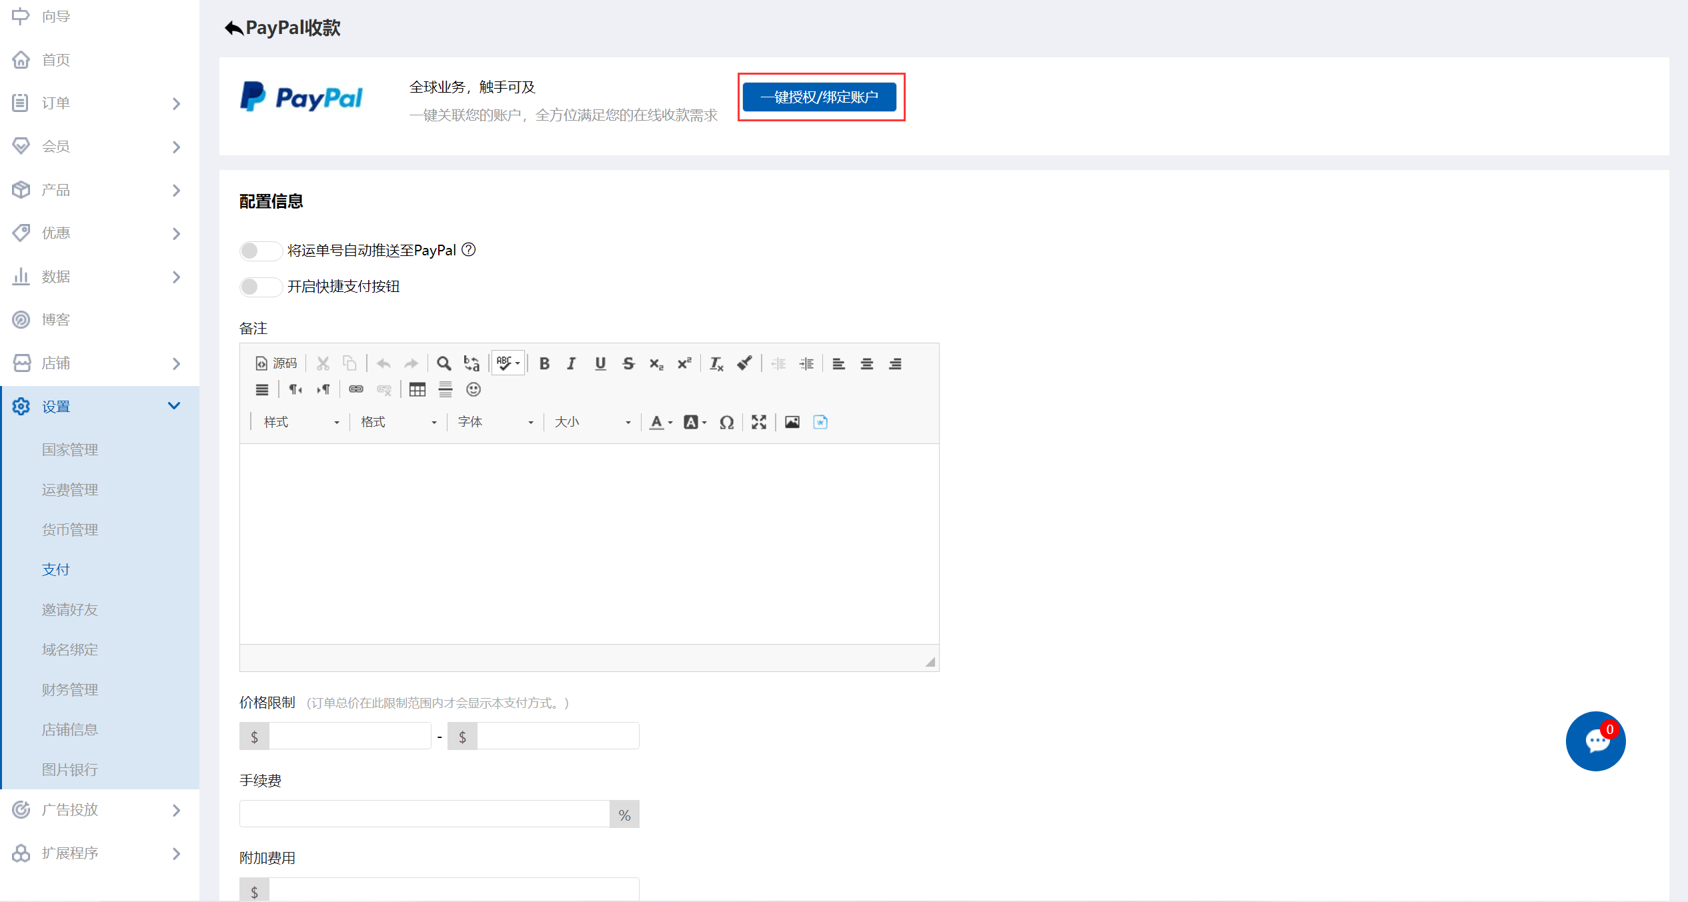Open 支付 settings link
This screenshot has width=1688, height=902.
click(56, 570)
